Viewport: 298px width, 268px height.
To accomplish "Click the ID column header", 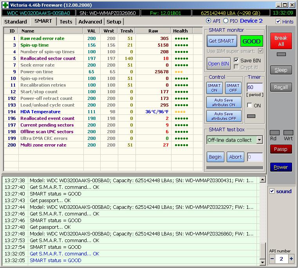I will tap(12, 31).
